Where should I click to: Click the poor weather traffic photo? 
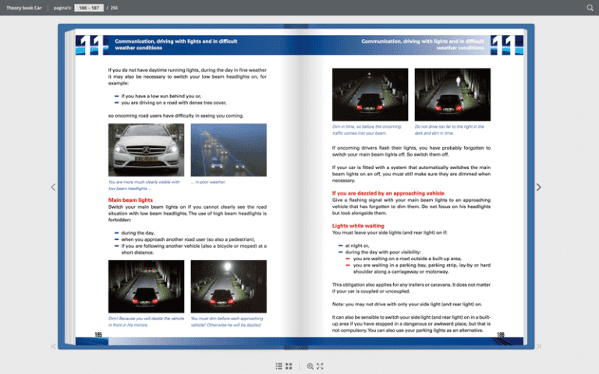tap(218, 150)
